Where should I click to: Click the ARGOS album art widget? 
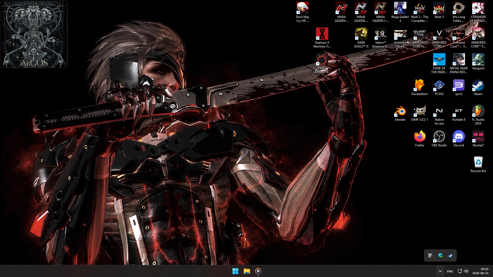coord(34,34)
